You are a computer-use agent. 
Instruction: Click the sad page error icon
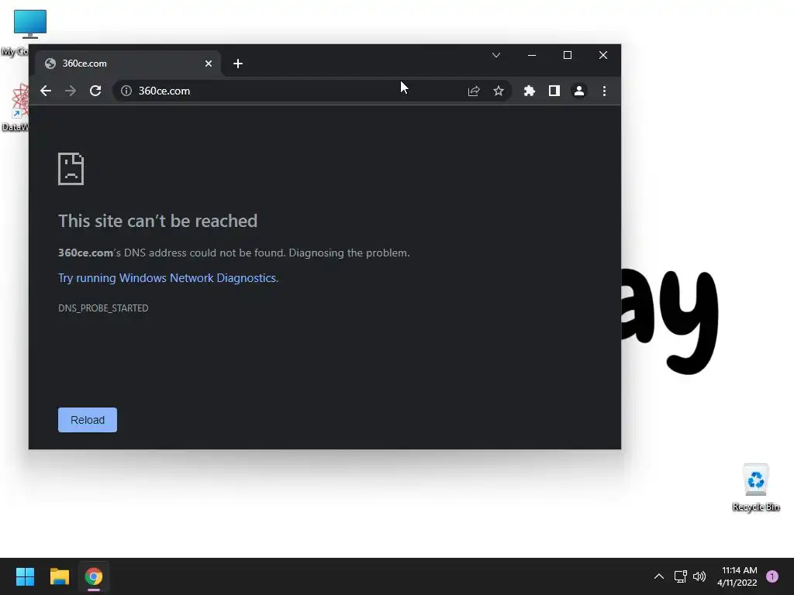click(71, 169)
